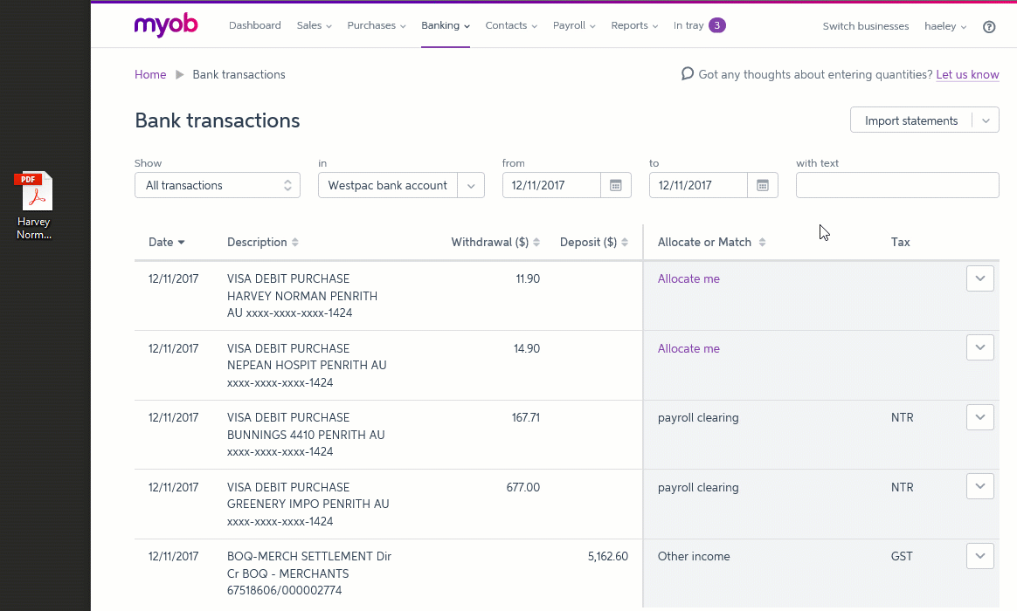The image size is (1017, 611).
Task: Open the help question mark icon
Action: coord(989,26)
